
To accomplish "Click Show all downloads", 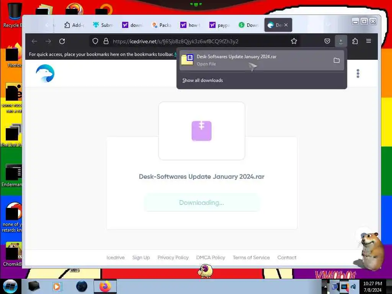I will [203, 80].
